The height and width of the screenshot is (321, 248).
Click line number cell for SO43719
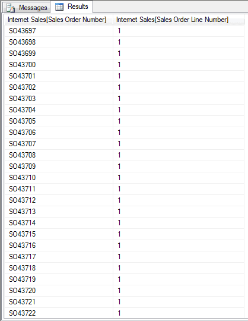click(179, 279)
